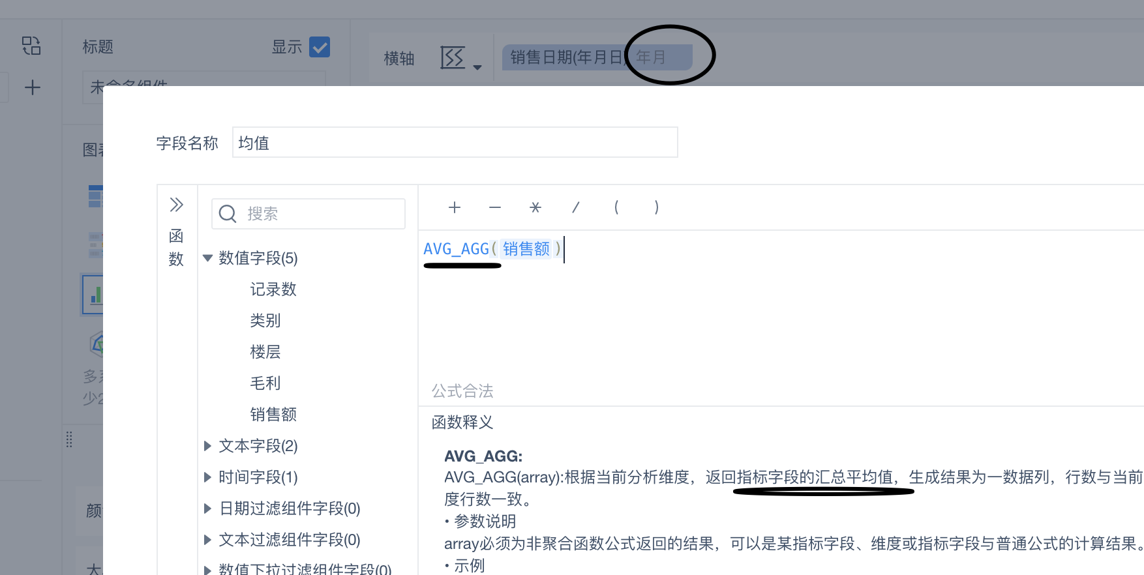Collapse function panel with double chevron

(x=176, y=205)
